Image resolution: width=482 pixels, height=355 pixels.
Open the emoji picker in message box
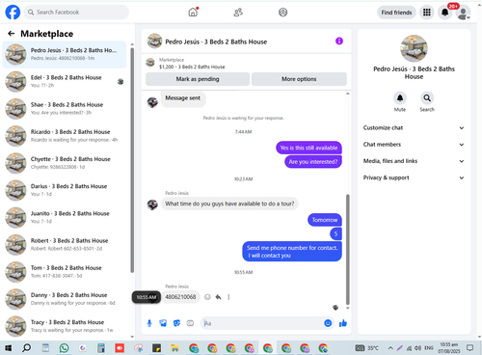pyautogui.click(x=328, y=323)
